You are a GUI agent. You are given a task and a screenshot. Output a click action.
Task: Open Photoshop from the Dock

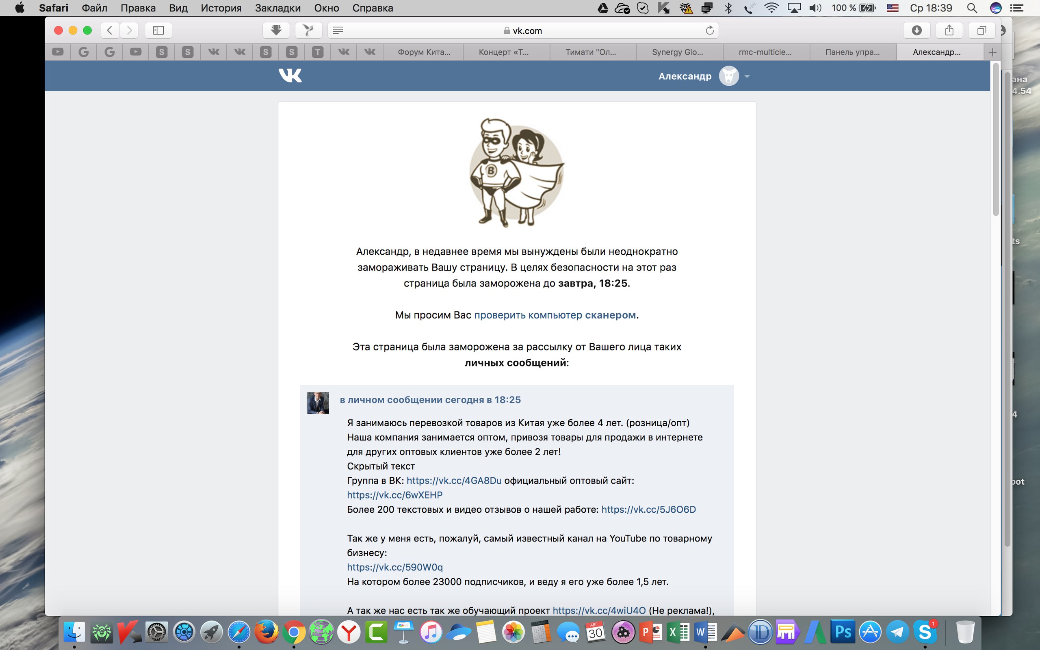click(x=842, y=632)
